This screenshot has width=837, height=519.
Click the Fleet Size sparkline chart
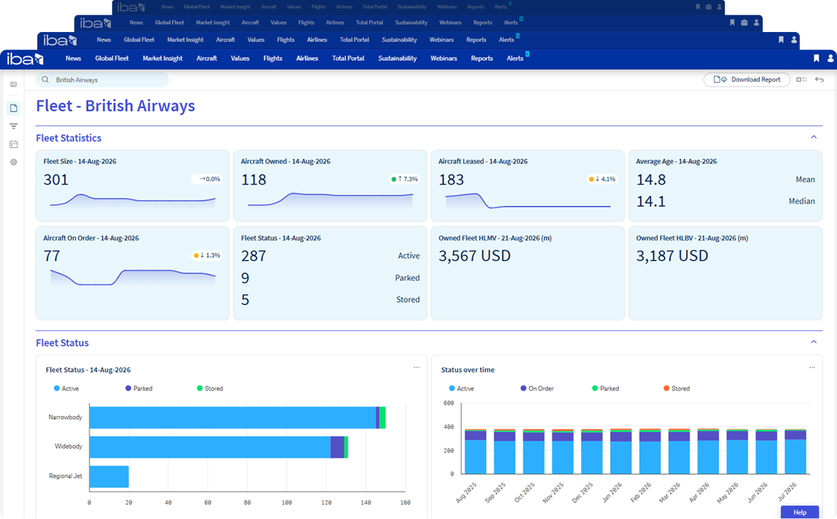click(x=132, y=200)
